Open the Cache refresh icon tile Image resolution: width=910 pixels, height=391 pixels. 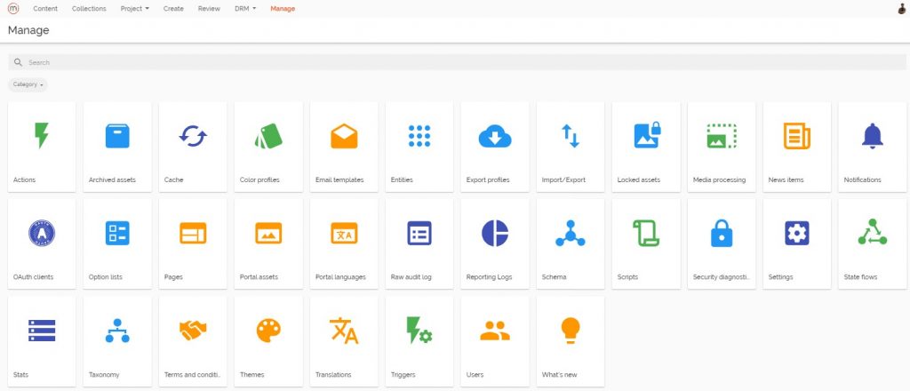193,136
